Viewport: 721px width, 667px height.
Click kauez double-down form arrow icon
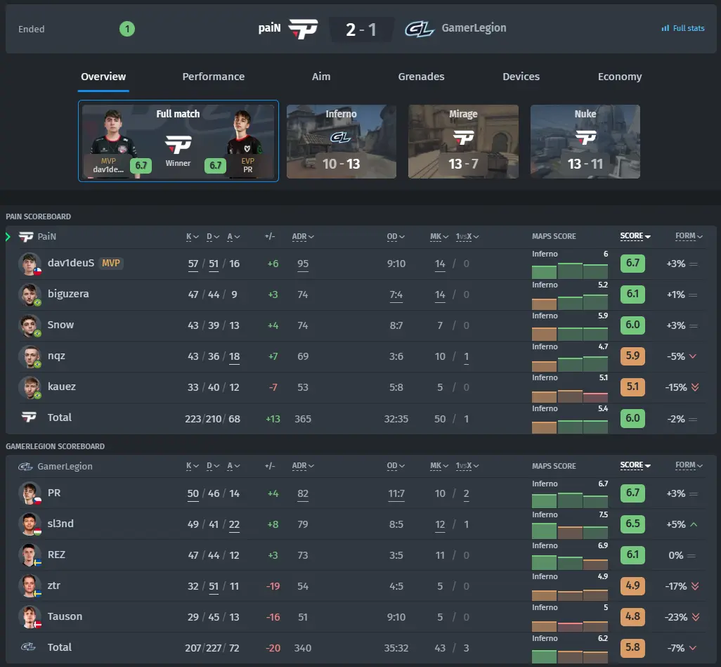(695, 387)
